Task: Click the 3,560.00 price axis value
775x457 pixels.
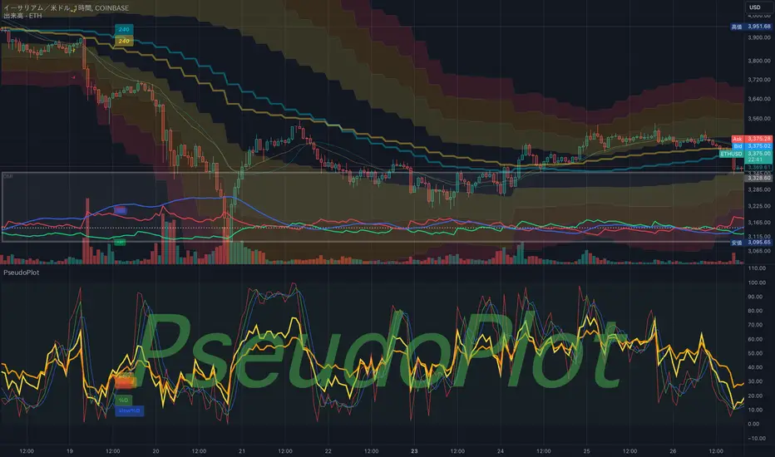Action: click(758, 119)
